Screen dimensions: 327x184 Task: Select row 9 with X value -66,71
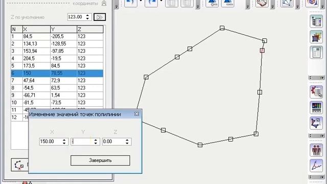[x=57, y=95]
